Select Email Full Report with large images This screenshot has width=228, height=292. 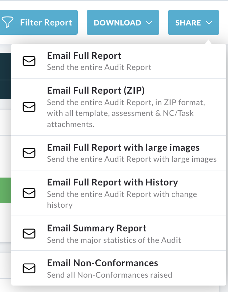[119, 153]
